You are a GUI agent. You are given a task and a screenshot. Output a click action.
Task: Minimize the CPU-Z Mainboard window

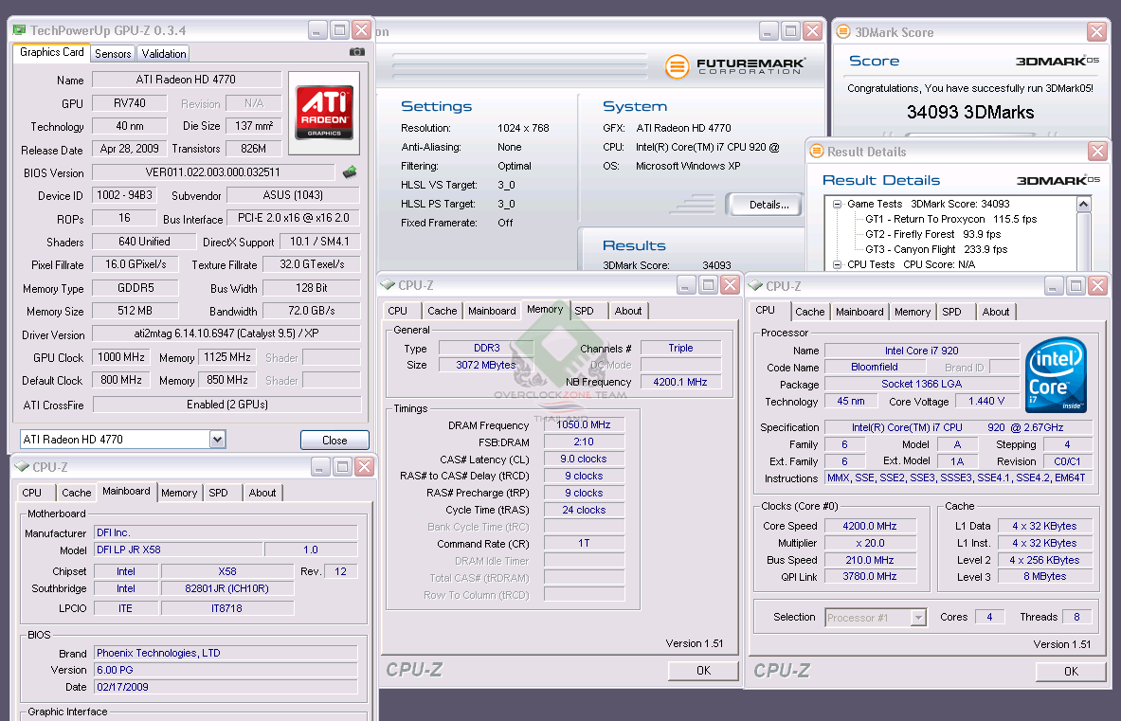click(x=320, y=467)
